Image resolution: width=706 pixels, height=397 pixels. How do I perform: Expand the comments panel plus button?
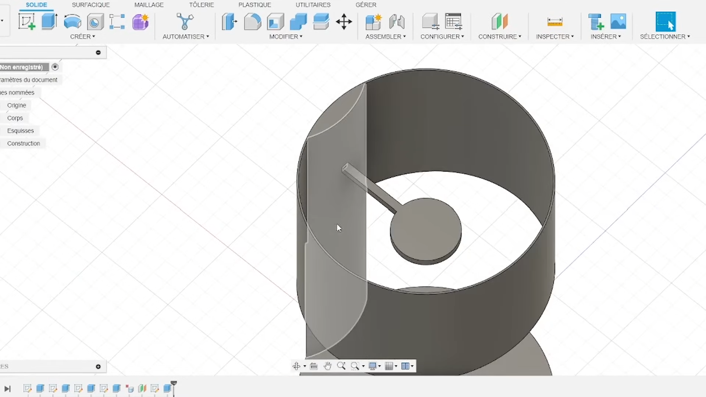[x=98, y=366]
